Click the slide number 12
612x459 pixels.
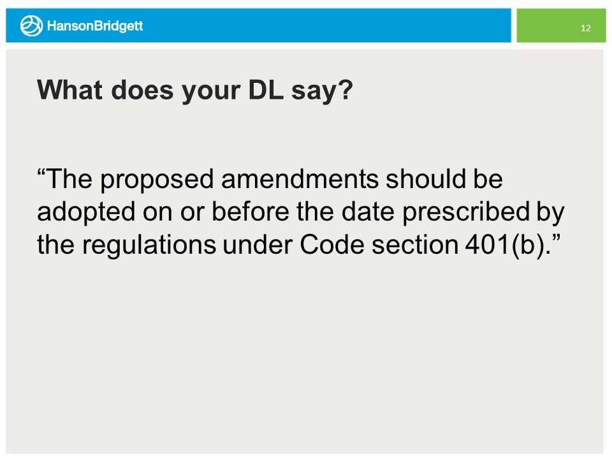click(x=585, y=28)
